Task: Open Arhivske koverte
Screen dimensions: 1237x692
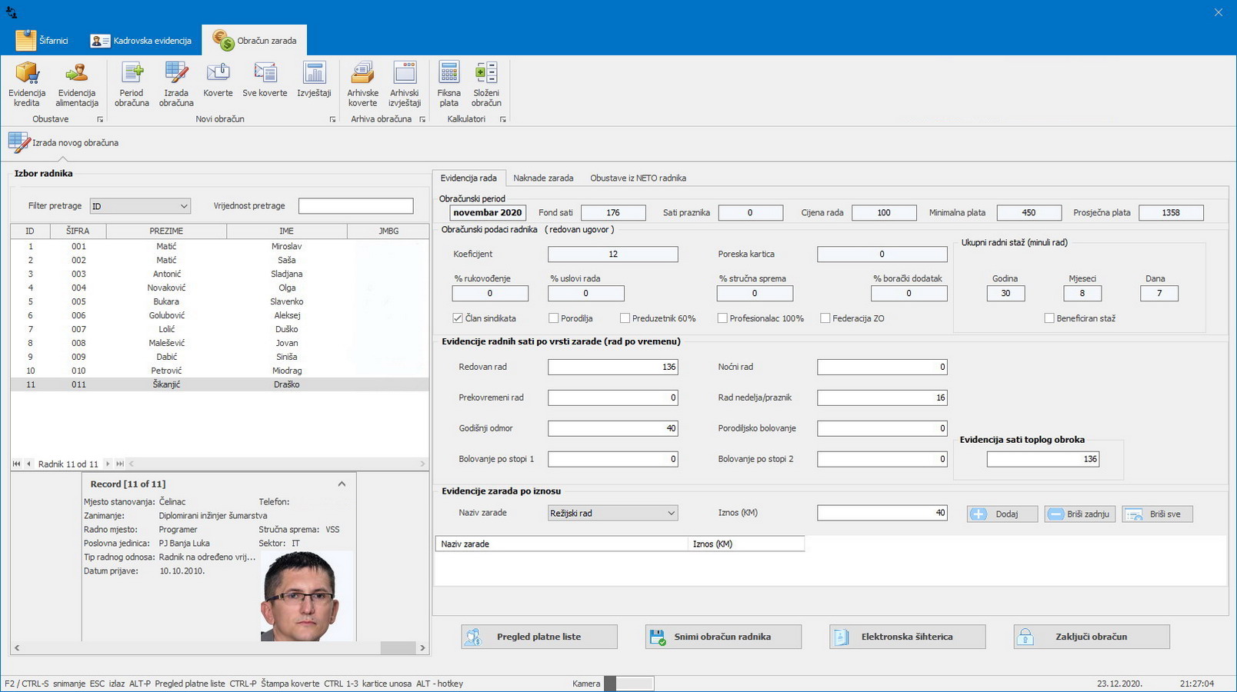Action: pyautogui.click(x=362, y=84)
